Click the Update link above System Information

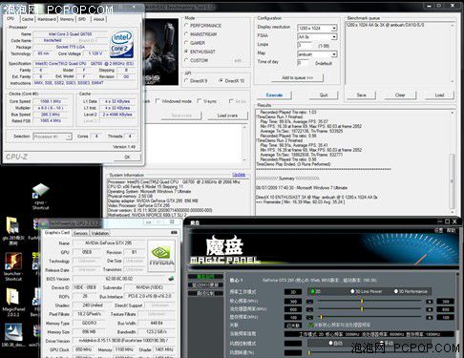tap(239, 175)
